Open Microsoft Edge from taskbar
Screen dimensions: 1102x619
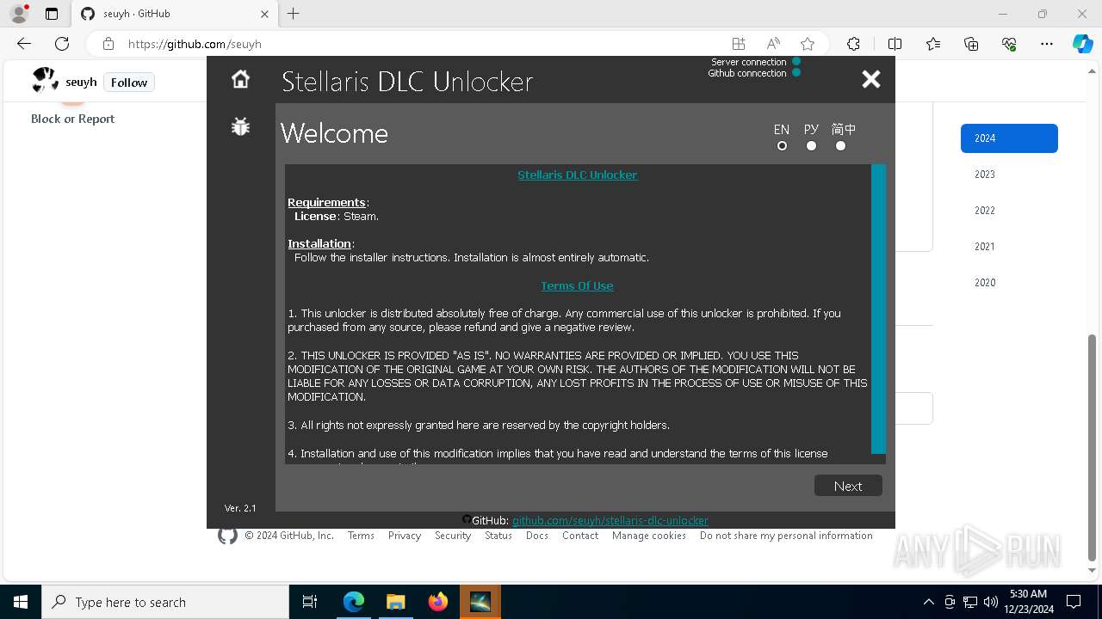pos(354,602)
